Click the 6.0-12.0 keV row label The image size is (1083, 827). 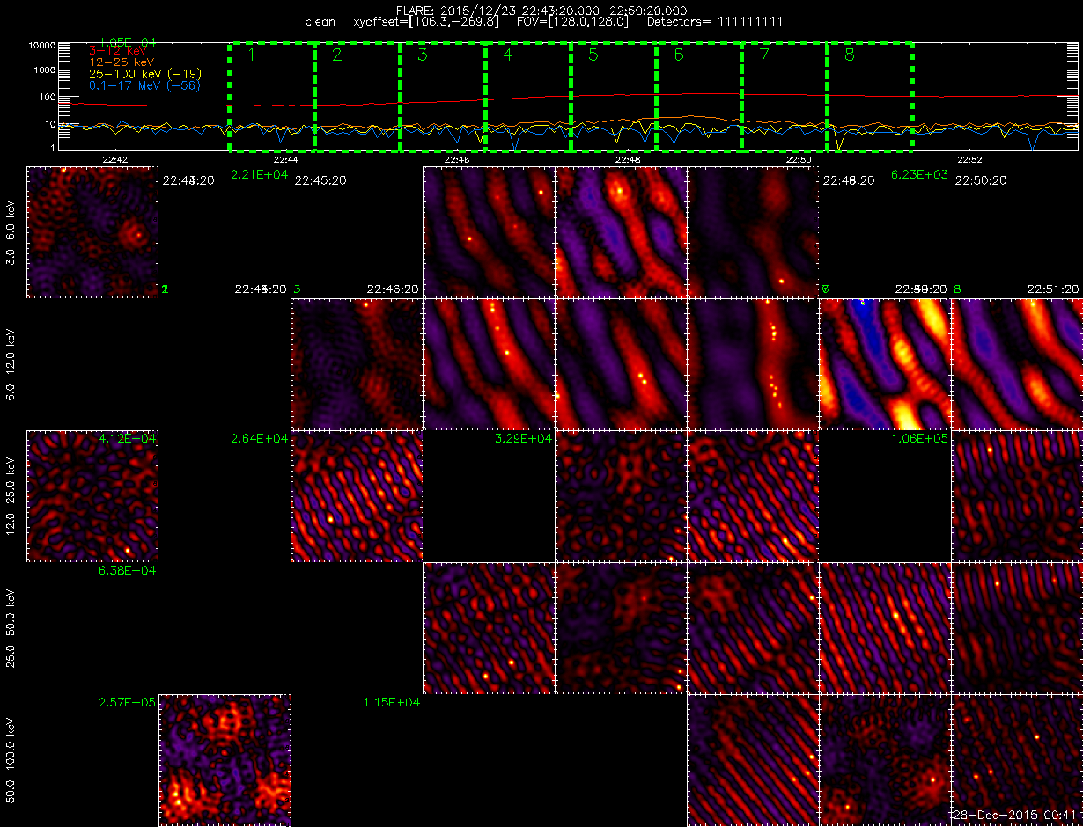pos(11,364)
